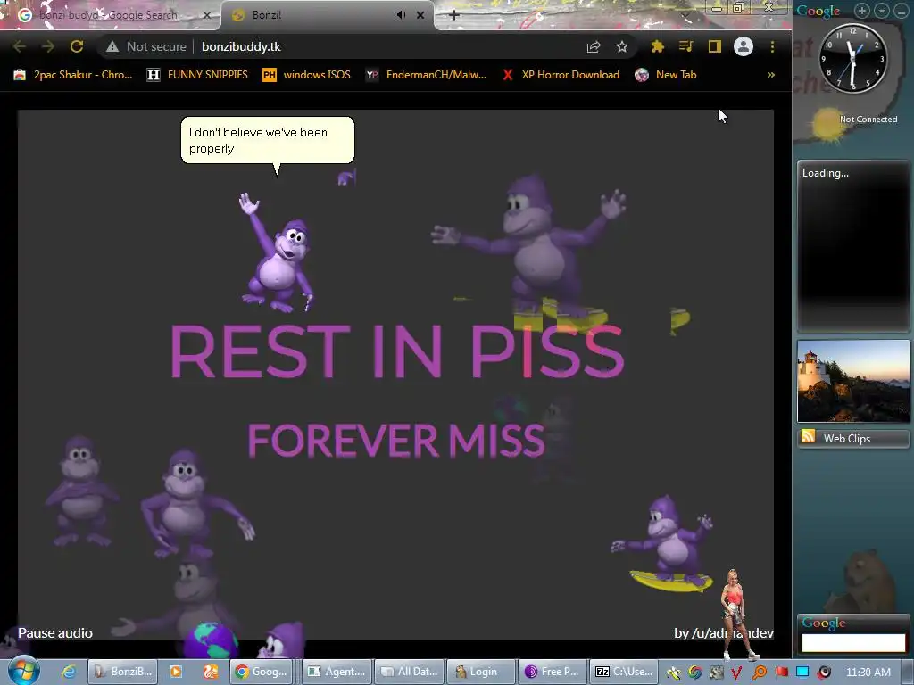Bookmark this page with the star icon
Screen dimensions: 914x685
point(622,46)
